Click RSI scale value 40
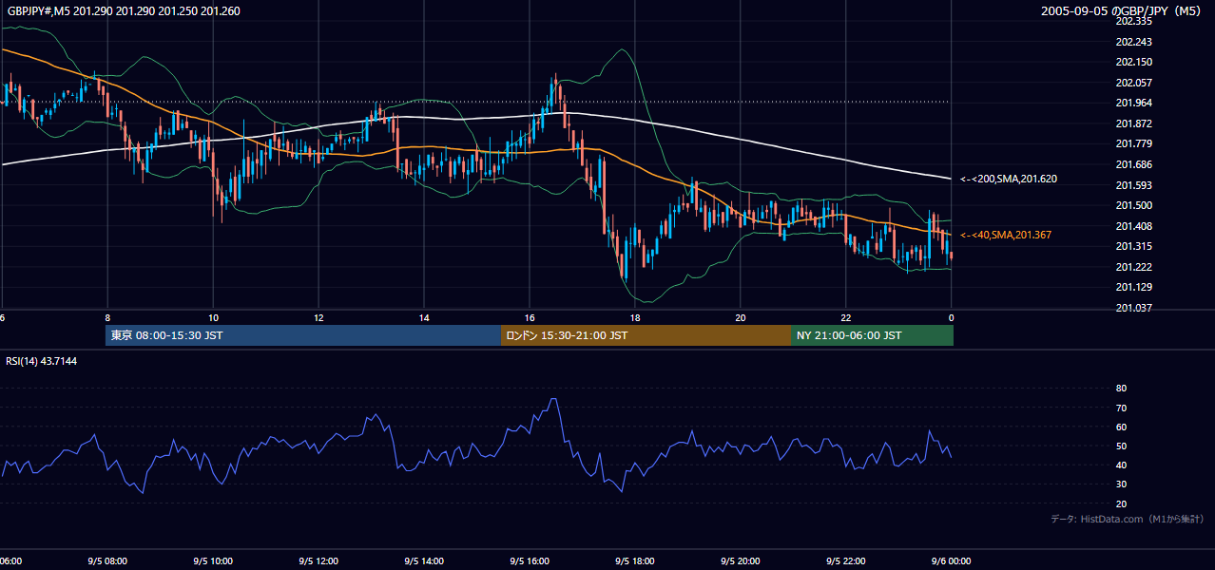 coord(1121,465)
